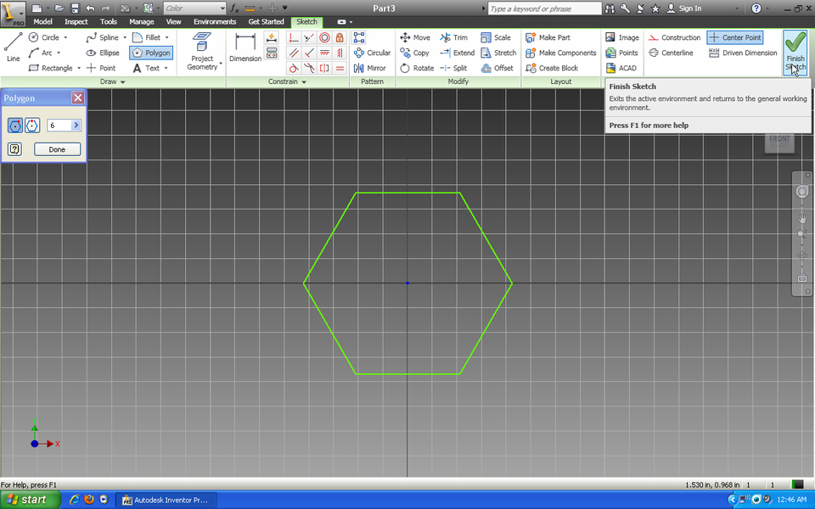Select the Offset tool
This screenshot has height=509, width=815.
(x=497, y=68)
